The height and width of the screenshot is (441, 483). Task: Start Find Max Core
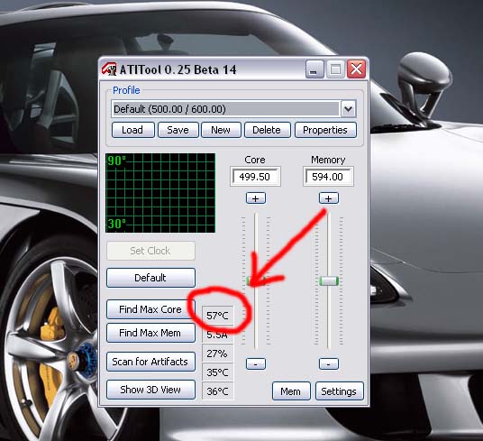pyautogui.click(x=150, y=309)
